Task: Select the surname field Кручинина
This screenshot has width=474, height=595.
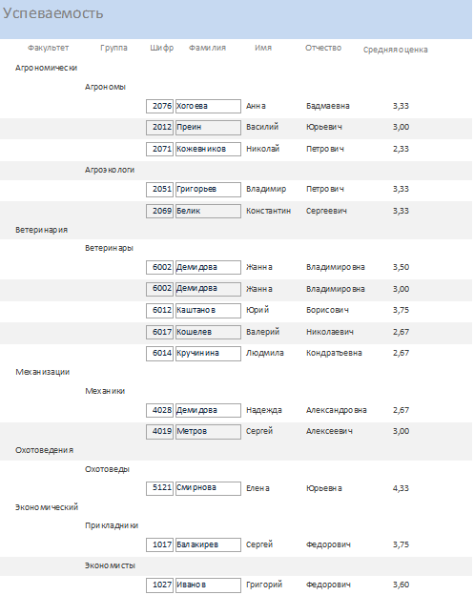Action: 208,353
